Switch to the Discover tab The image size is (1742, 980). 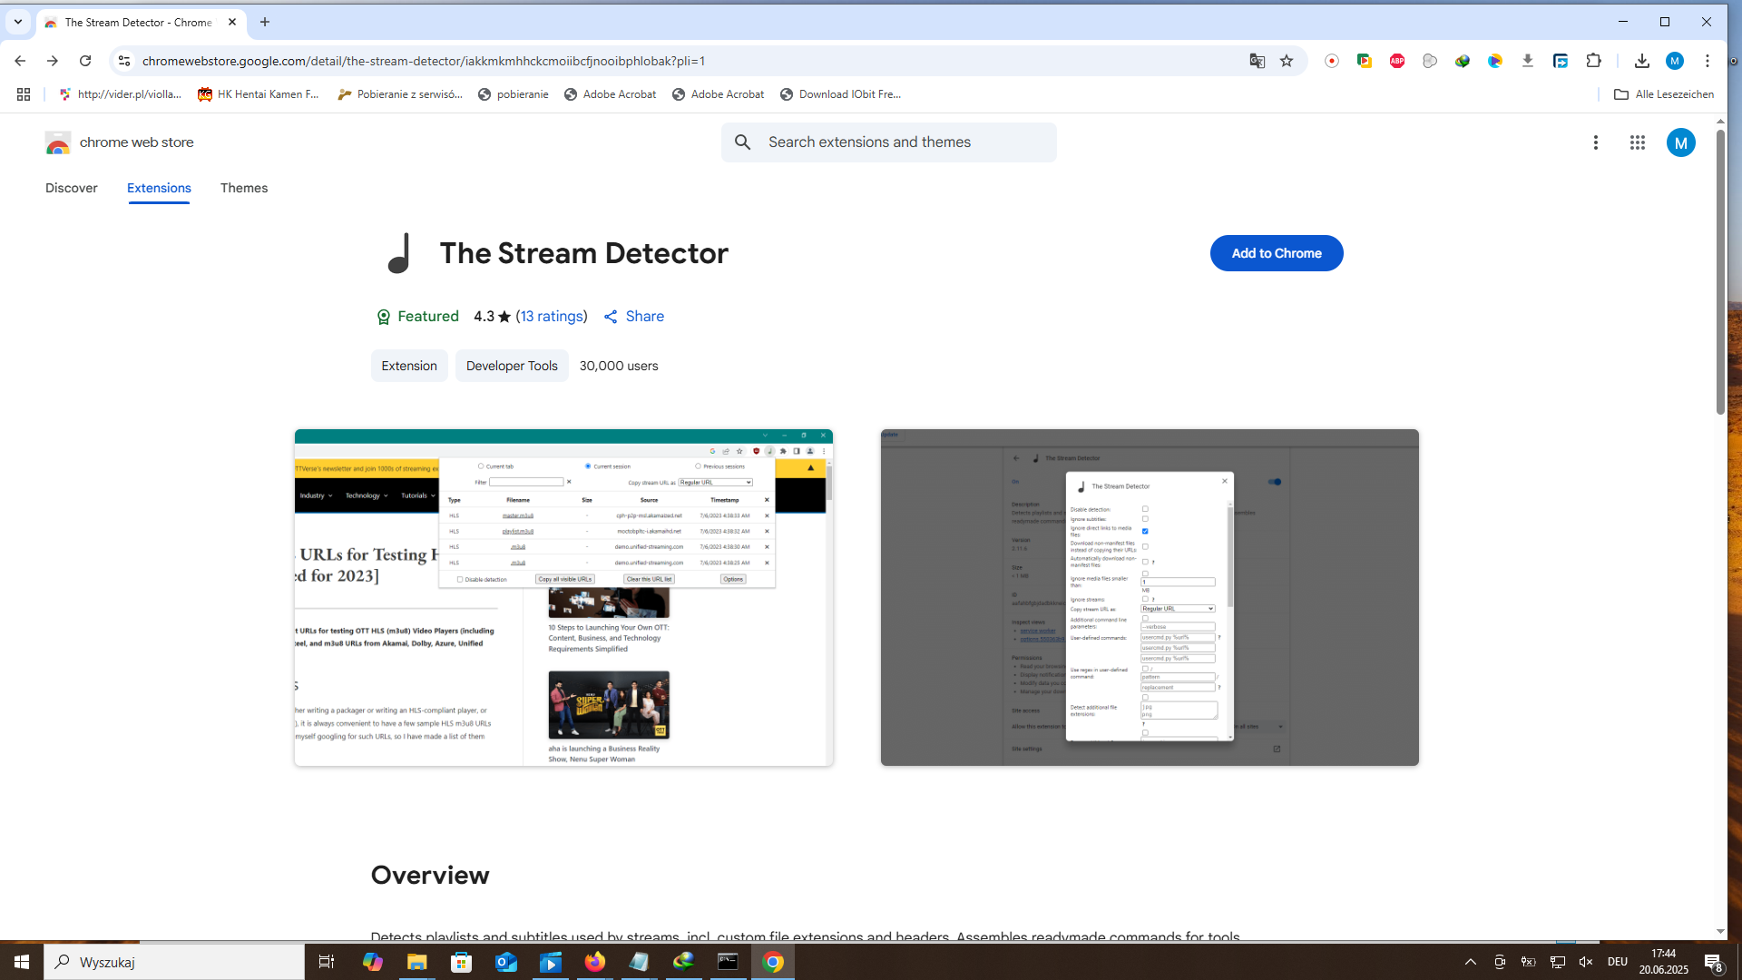coord(72,188)
